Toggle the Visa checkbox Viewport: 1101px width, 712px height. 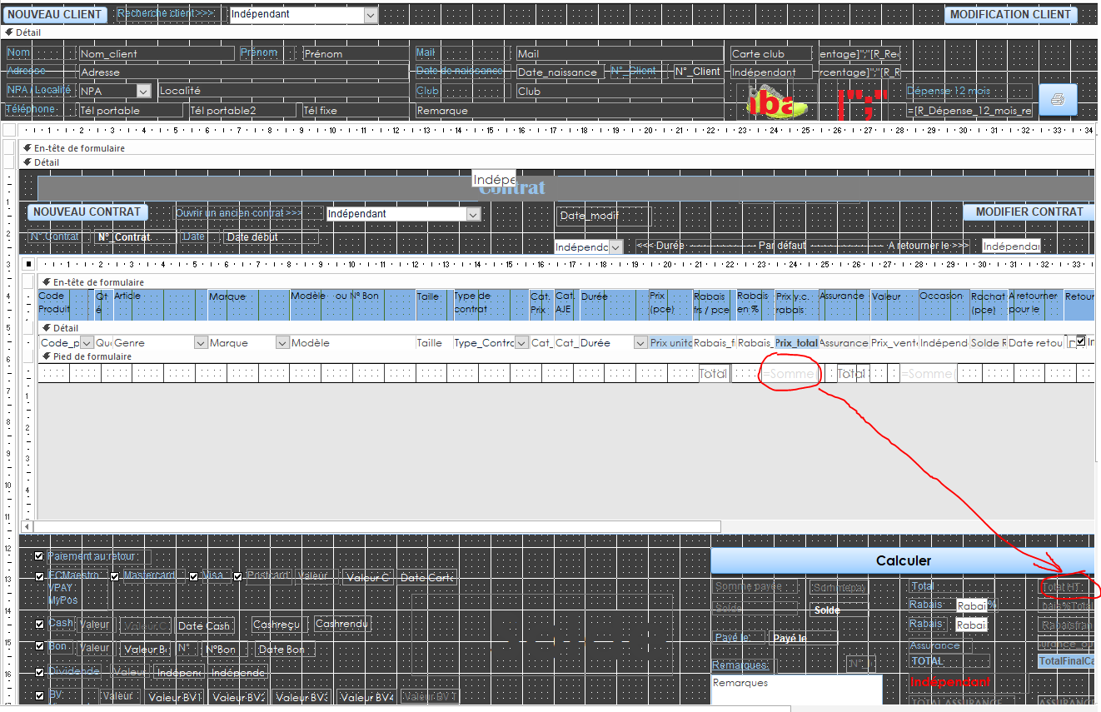click(x=193, y=575)
